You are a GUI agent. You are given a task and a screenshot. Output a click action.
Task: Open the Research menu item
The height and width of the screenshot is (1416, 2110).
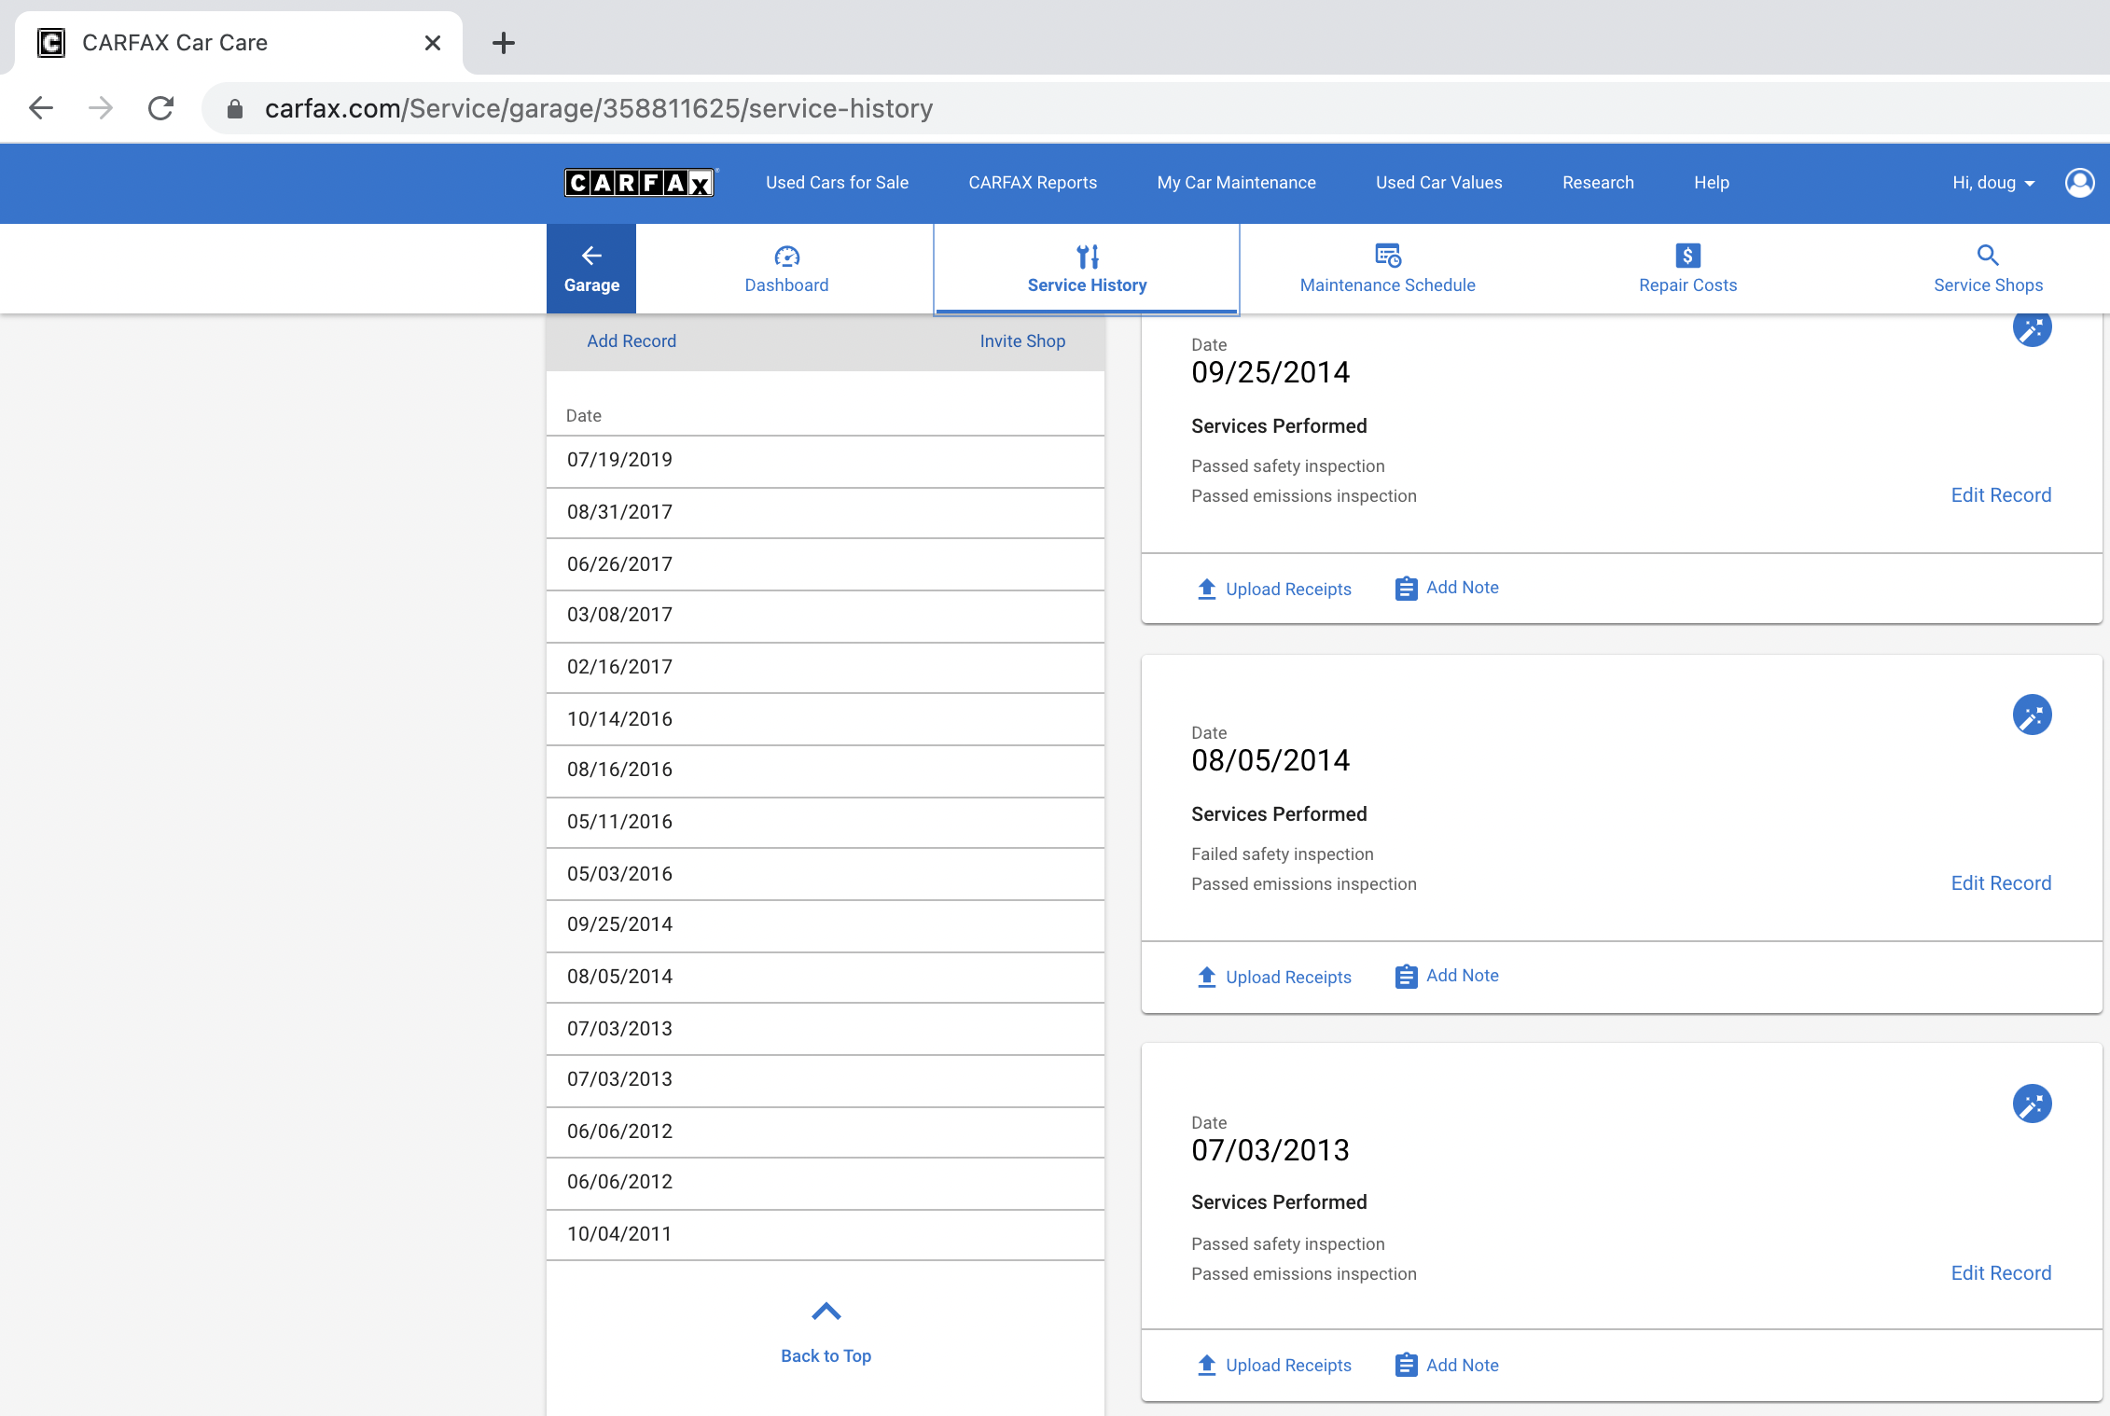(x=1598, y=183)
